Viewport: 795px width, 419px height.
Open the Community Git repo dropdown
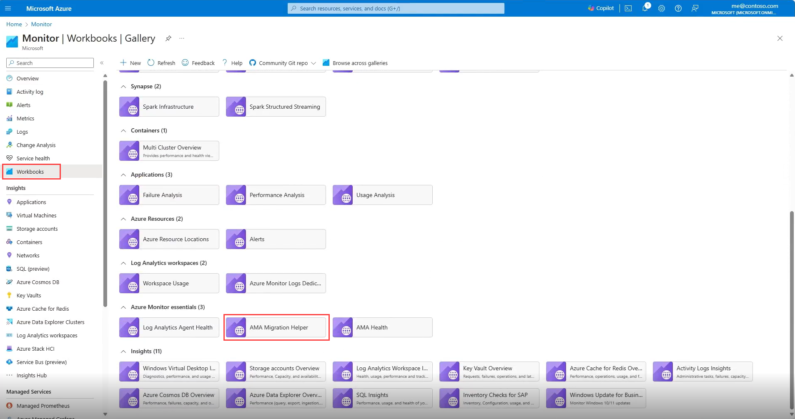283,63
